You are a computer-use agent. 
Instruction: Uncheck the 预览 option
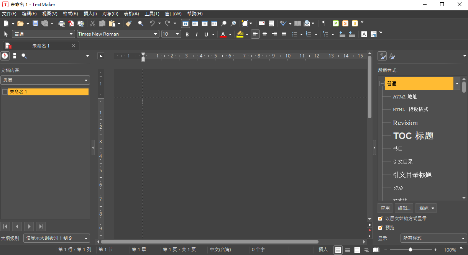pyautogui.click(x=381, y=227)
